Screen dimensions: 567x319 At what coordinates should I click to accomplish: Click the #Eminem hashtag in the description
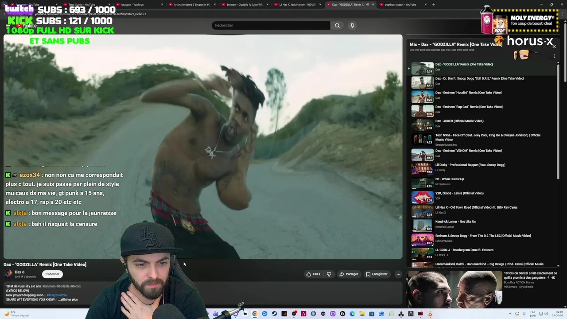(x=48, y=286)
